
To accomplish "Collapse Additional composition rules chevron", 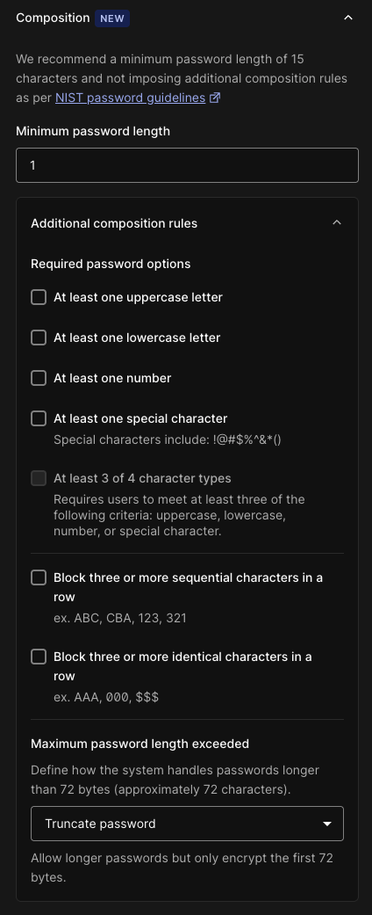I will tap(337, 223).
